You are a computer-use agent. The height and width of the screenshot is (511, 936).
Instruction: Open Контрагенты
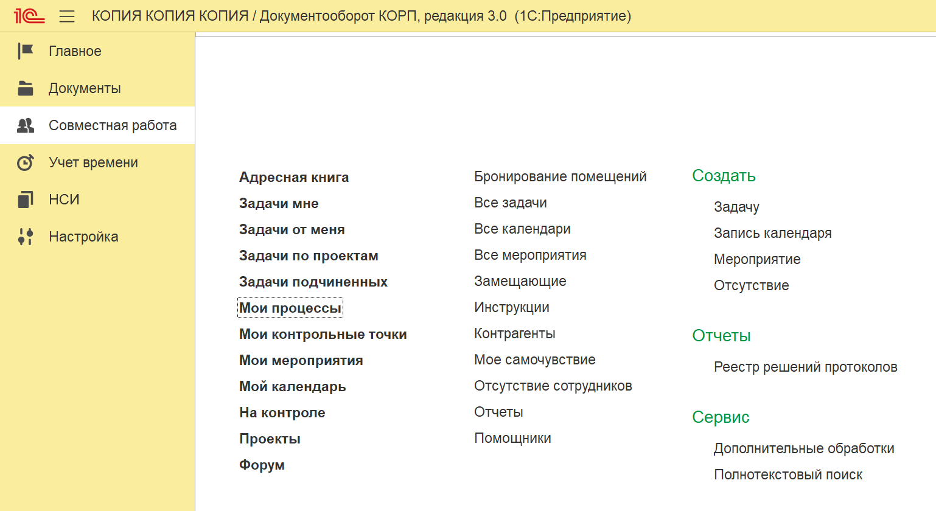[x=515, y=333]
